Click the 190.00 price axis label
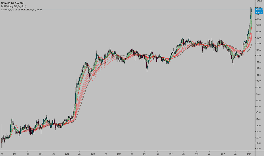Screen dimensions: 264x156 tap(259, 62)
